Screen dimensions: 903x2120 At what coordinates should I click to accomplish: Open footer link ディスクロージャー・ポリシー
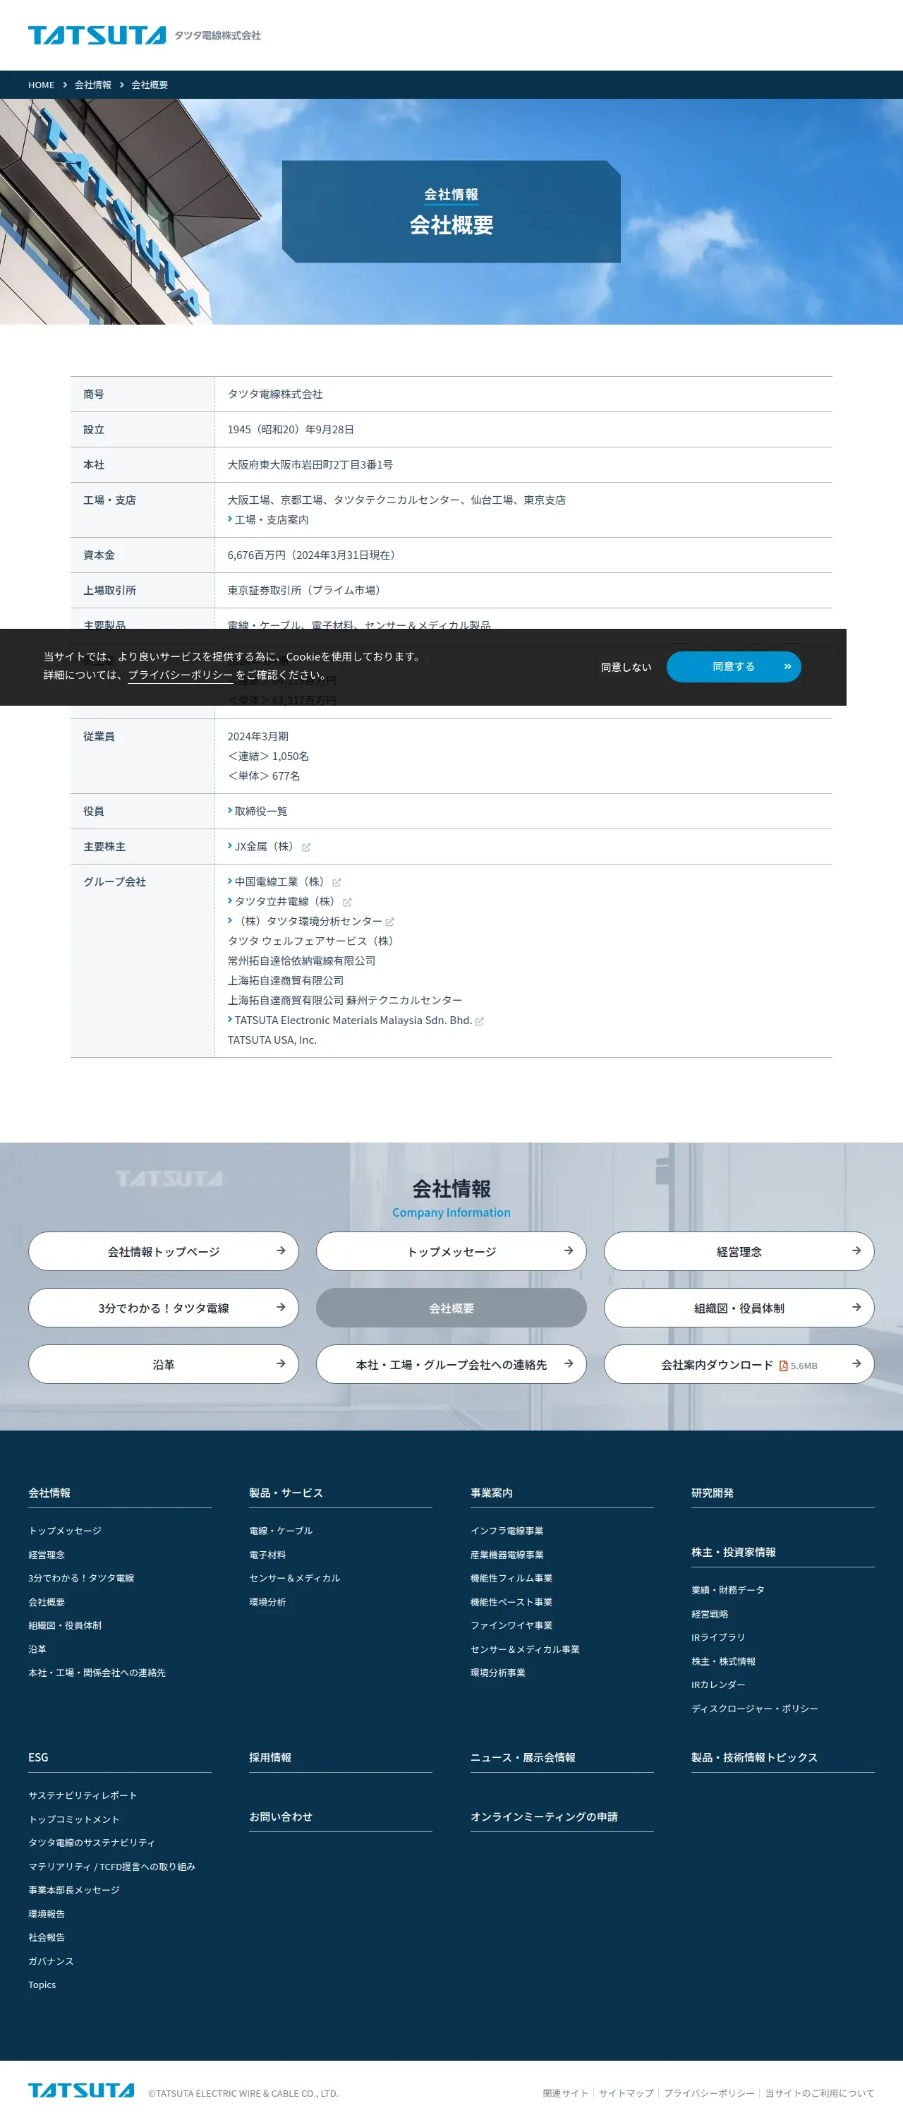(755, 1709)
